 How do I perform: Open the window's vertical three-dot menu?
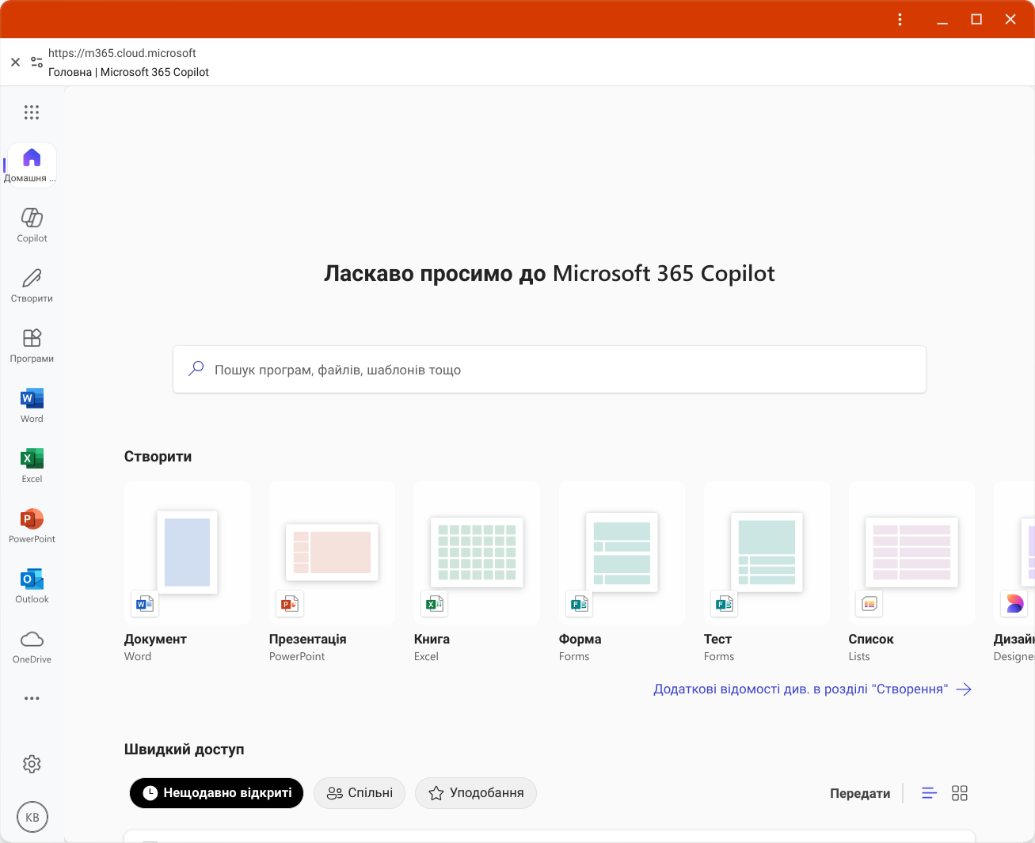(900, 20)
